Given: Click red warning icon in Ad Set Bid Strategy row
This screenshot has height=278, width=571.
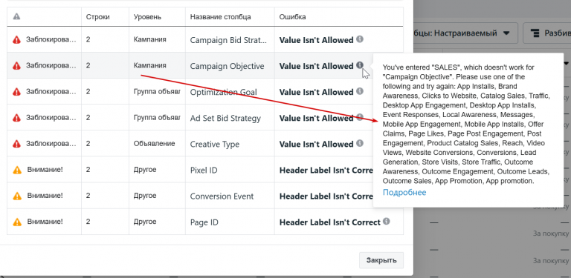Looking at the screenshot, I should (17, 118).
